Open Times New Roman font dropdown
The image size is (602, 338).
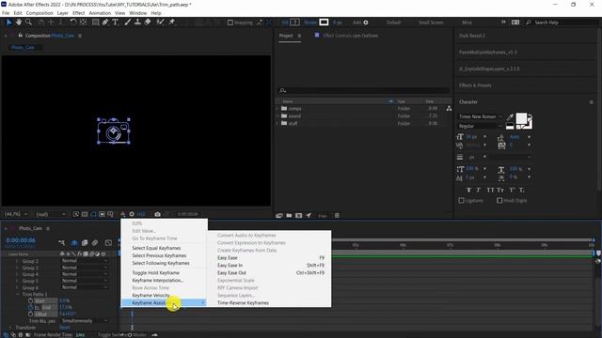(481, 116)
